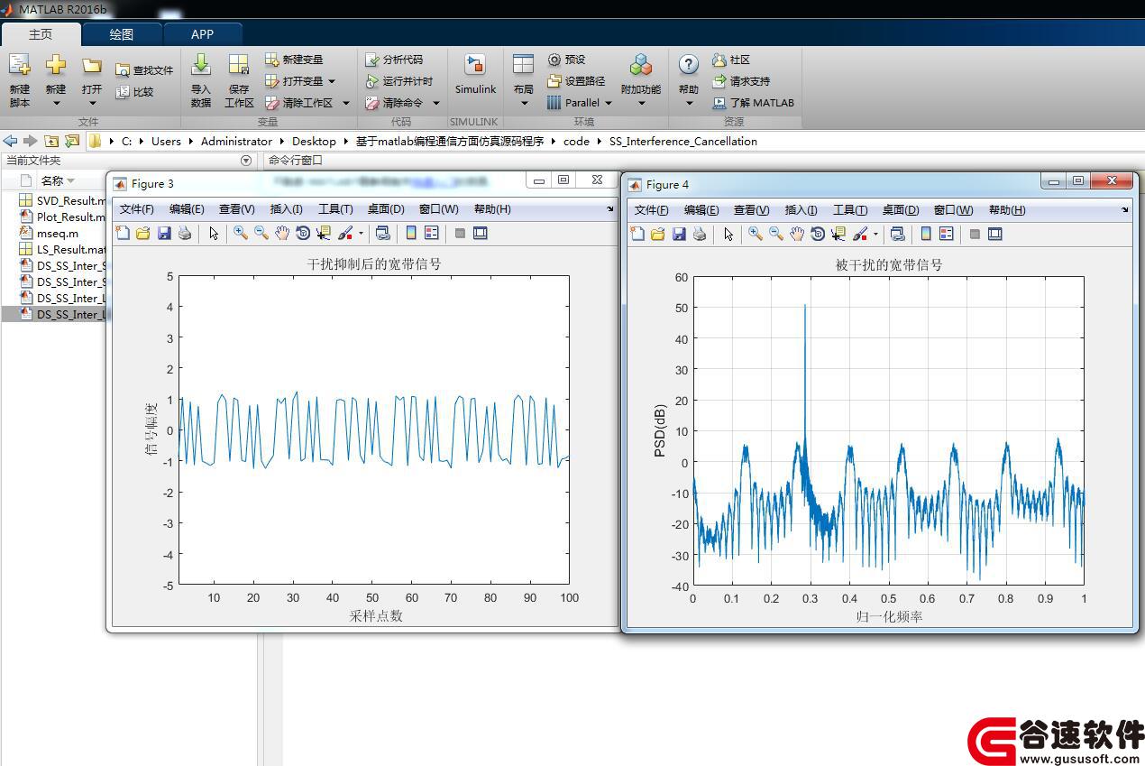
Task: Click 了解 MATLAB button
Action: pyautogui.click(x=754, y=103)
